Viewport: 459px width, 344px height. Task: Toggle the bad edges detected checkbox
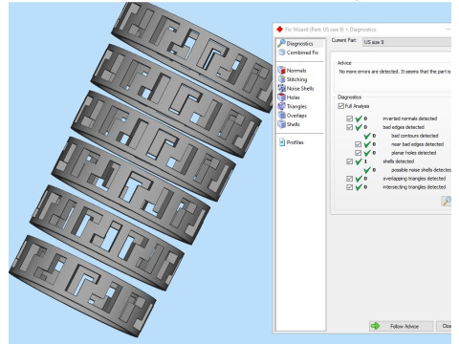pos(349,127)
